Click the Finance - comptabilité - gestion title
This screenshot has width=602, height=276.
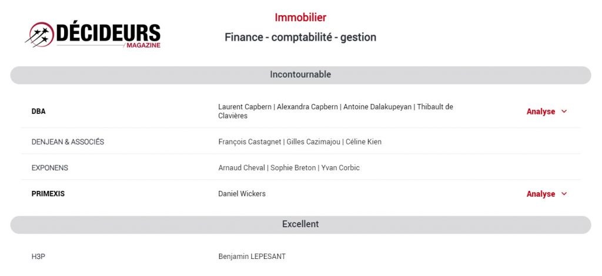[x=300, y=38]
